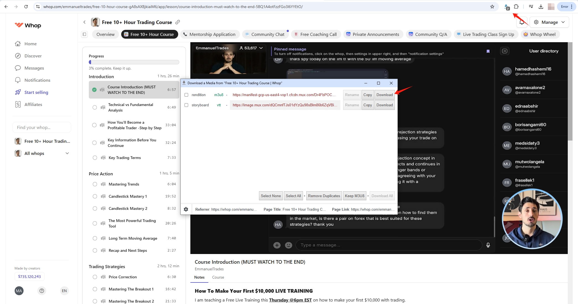Open Free 10+ Hour Tradin... whop in sidebar
The height and width of the screenshot is (304, 578).
click(42, 141)
